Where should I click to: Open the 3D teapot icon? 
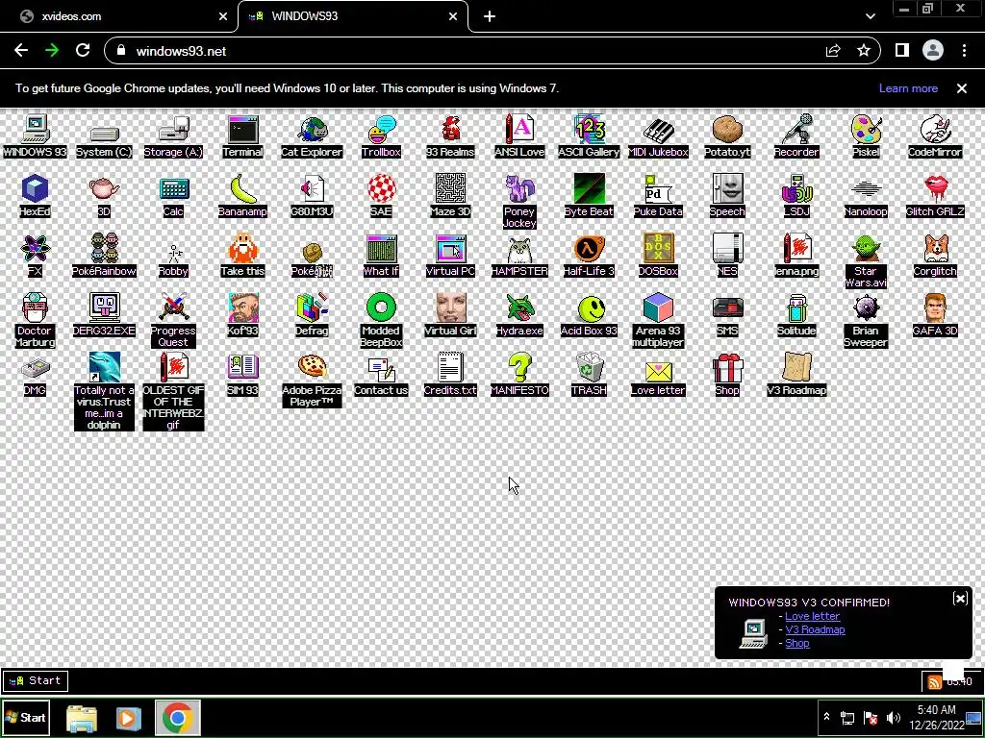(104, 196)
